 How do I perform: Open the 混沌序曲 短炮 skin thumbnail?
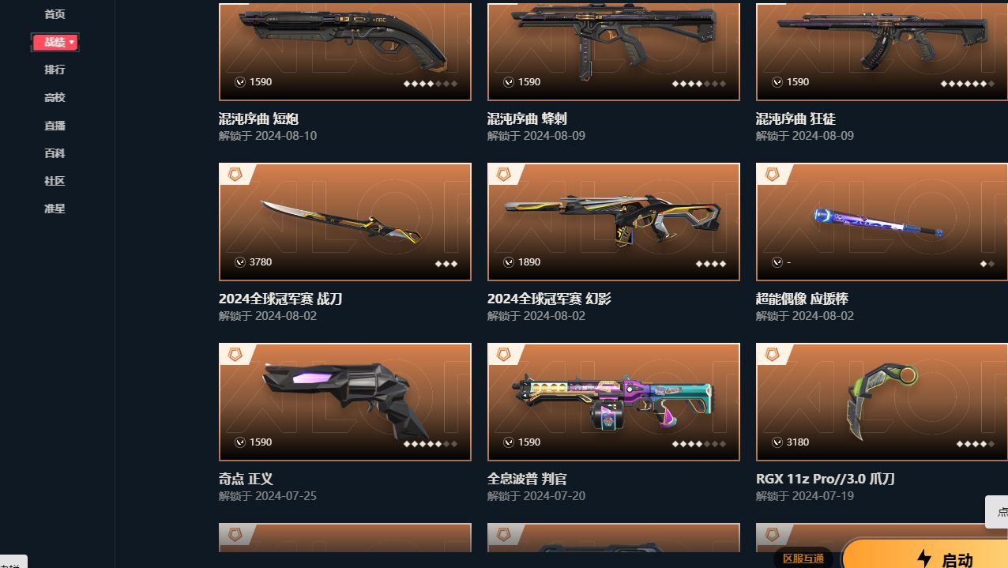point(345,51)
